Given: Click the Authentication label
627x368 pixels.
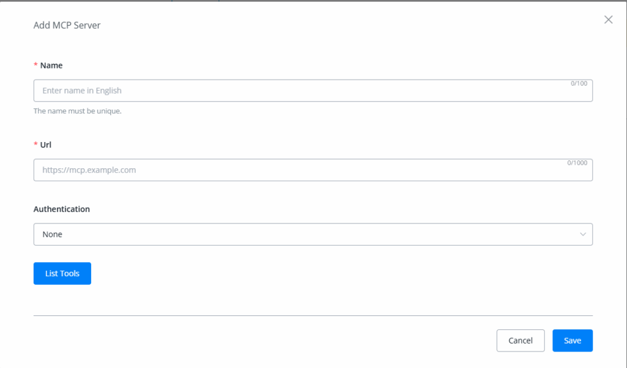Looking at the screenshot, I should [61, 209].
